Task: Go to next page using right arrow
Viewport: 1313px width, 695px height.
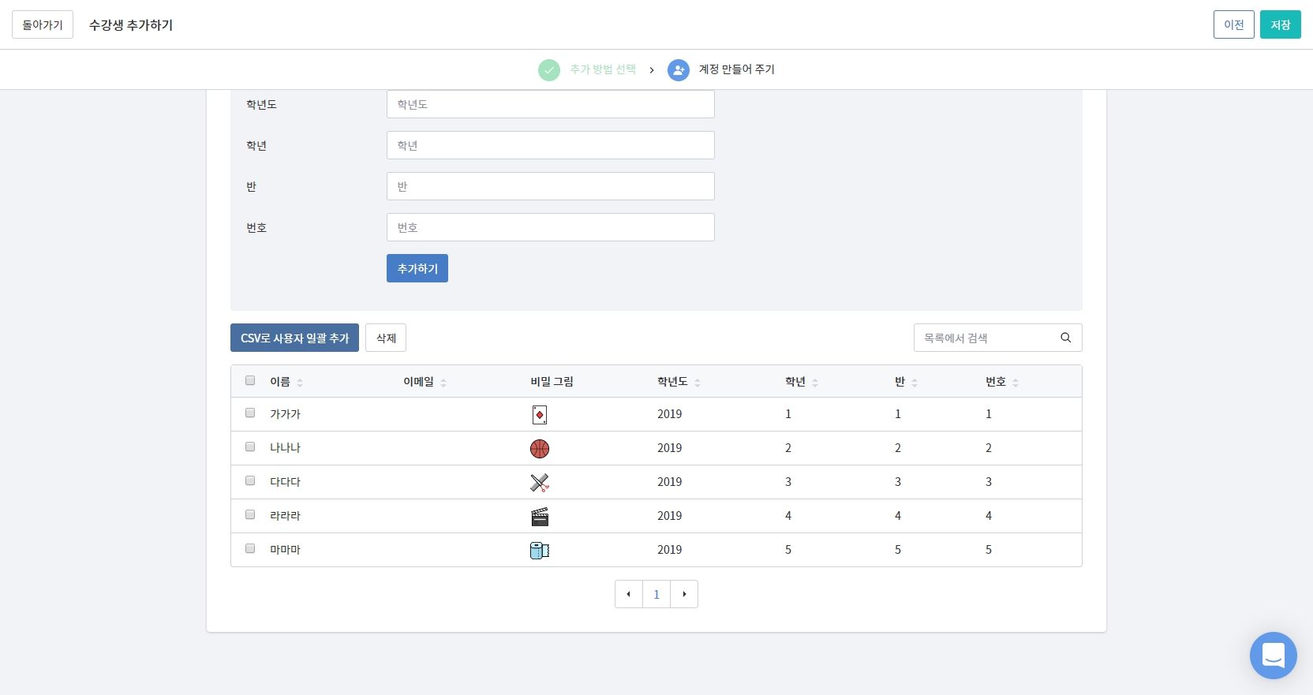Action: tap(684, 594)
